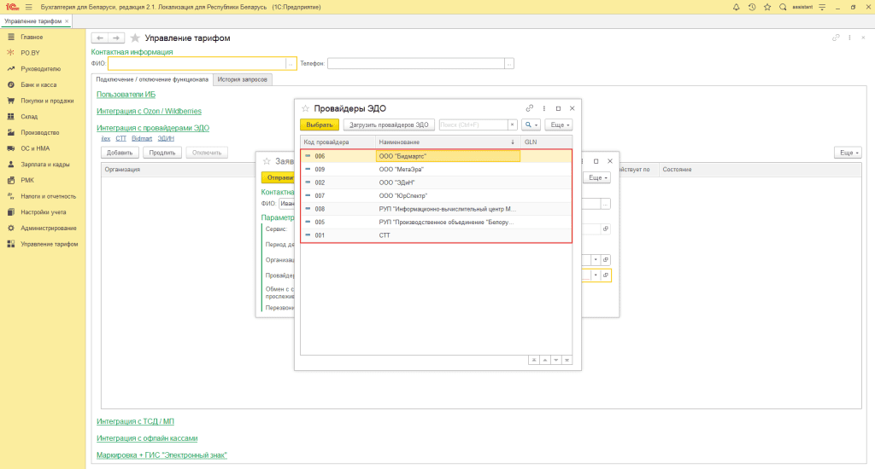Toggle favorite star beside Управление тарифом title
The image size is (875, 469).
click(x=135, y=38)
